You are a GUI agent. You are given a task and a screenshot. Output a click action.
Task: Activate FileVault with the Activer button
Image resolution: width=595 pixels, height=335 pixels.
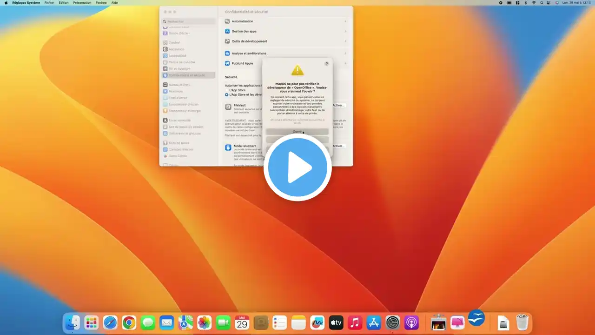click(x=338, y=105)
